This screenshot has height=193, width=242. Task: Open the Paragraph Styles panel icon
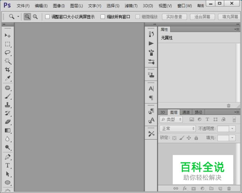pos(151,111)
